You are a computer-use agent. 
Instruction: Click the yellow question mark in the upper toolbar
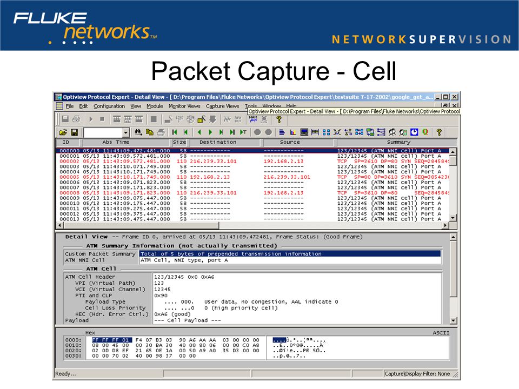279,119
